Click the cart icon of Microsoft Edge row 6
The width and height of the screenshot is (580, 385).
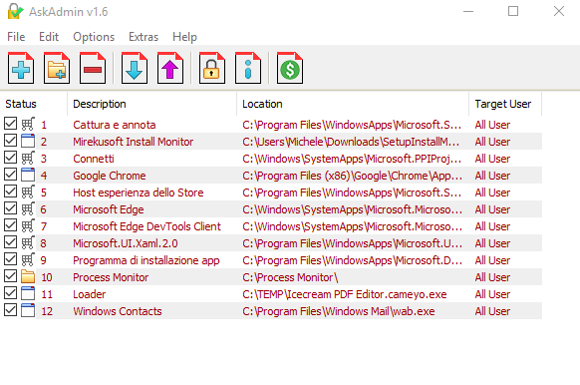coord(28,208)
